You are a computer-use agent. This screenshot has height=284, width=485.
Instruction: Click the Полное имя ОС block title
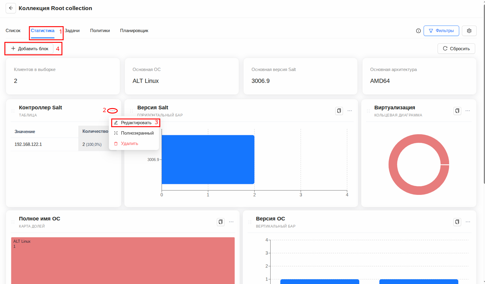39,219
